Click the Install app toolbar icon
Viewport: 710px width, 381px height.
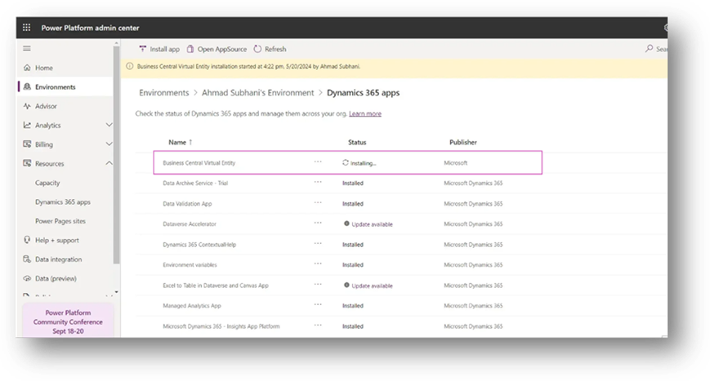tap(143, 49)
